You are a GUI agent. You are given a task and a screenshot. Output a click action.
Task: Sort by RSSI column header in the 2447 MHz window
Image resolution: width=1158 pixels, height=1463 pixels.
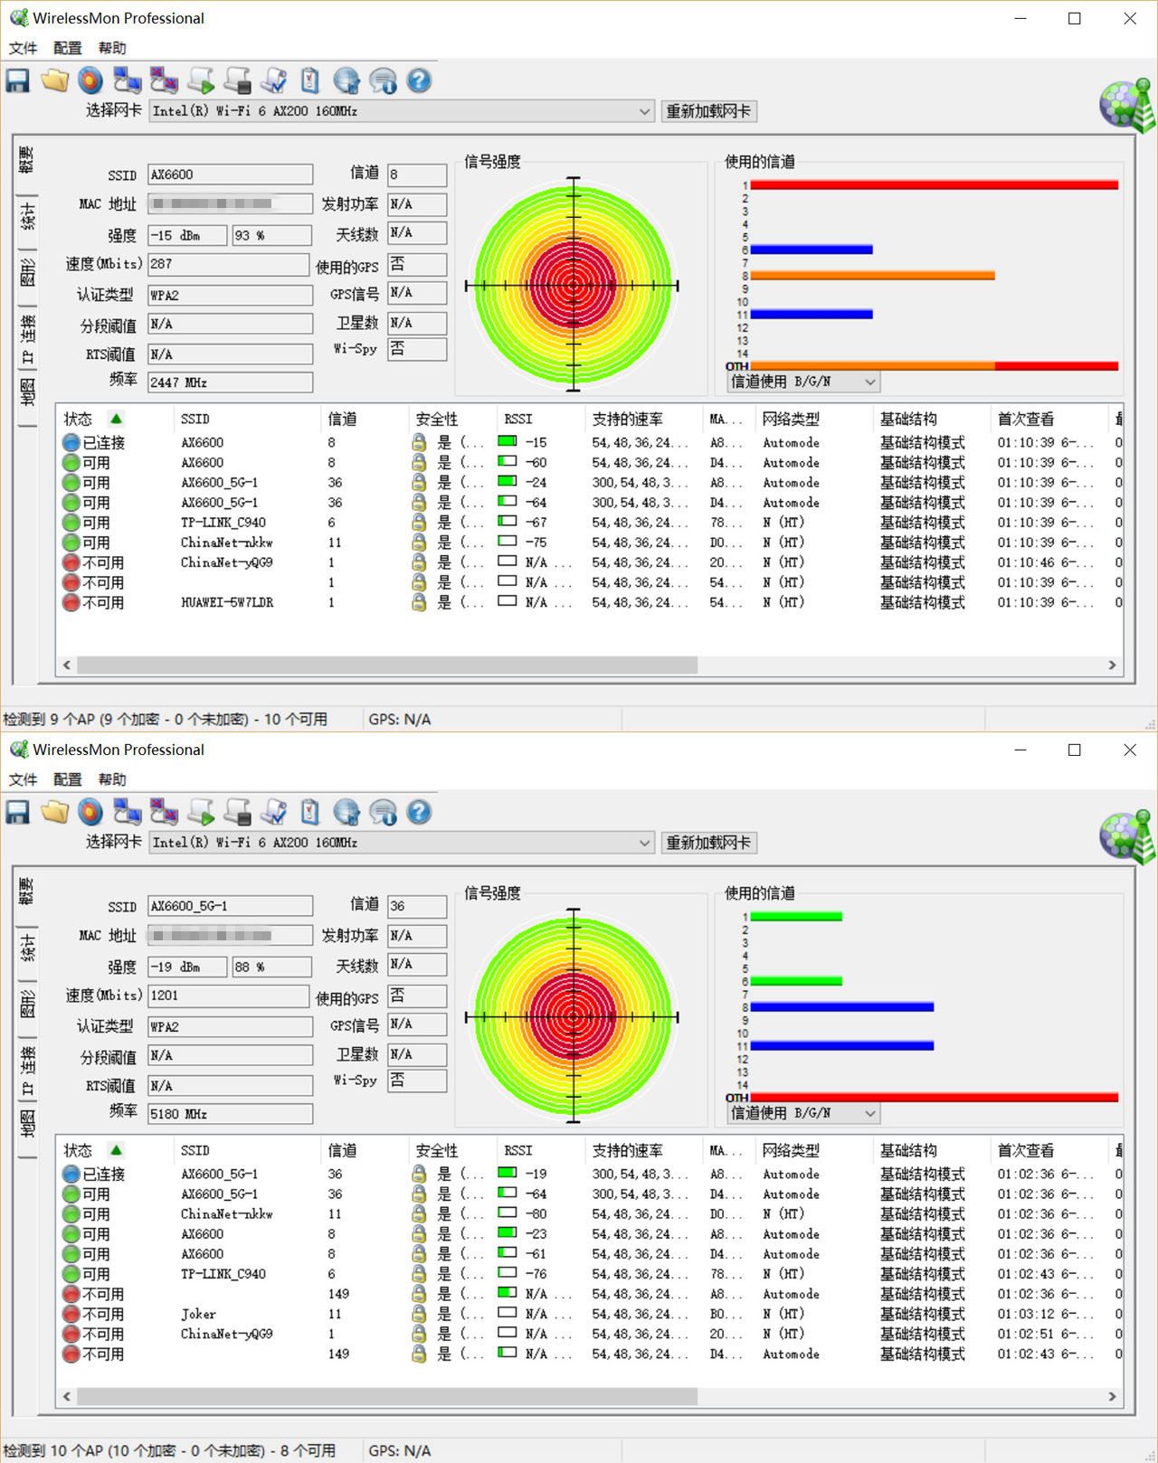click(x=541, y=419)
